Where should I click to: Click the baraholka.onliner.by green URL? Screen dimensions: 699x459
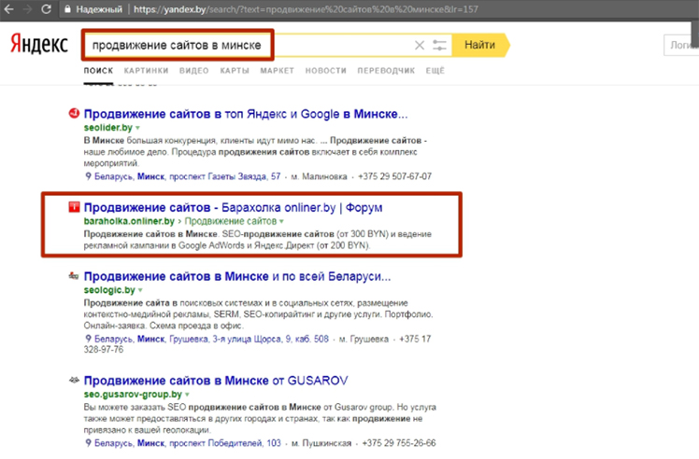[x=129, y=221]
